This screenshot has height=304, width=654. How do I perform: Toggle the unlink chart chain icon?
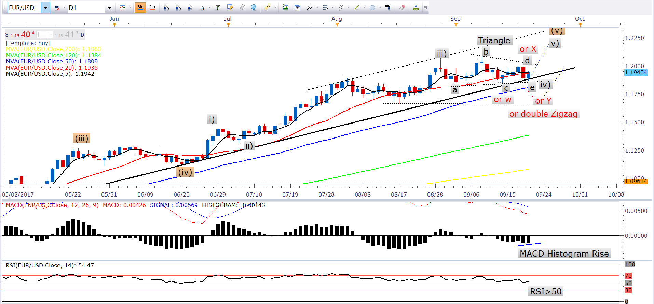(57, 8)
